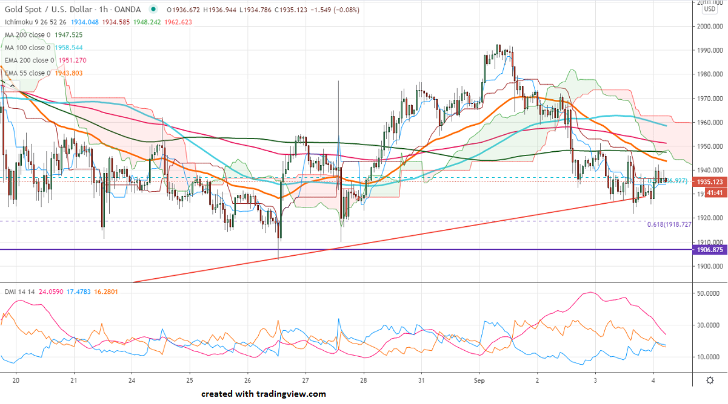Open the USD currency selector

710,8
